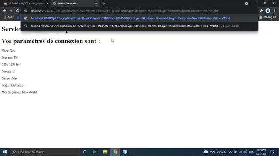The image size is (279, 156).
Task: Click the Chrome taskbar icon
Action: [115, 152]
